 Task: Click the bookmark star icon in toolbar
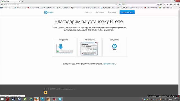[158, 5]
